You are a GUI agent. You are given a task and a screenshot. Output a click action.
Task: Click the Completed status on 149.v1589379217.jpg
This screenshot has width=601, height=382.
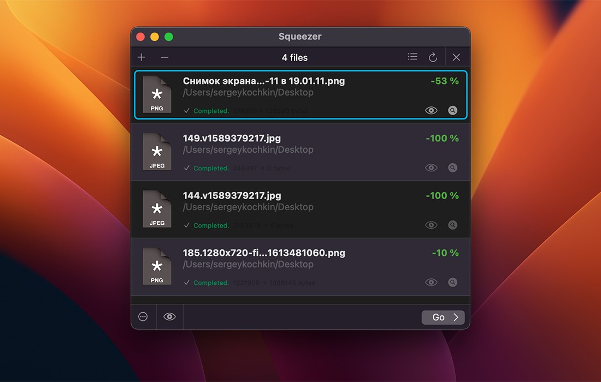coord(212,168)
